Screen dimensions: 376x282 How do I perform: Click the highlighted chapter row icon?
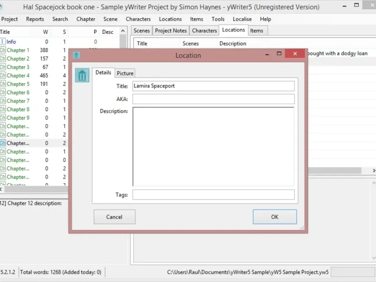tap(2, 143)
